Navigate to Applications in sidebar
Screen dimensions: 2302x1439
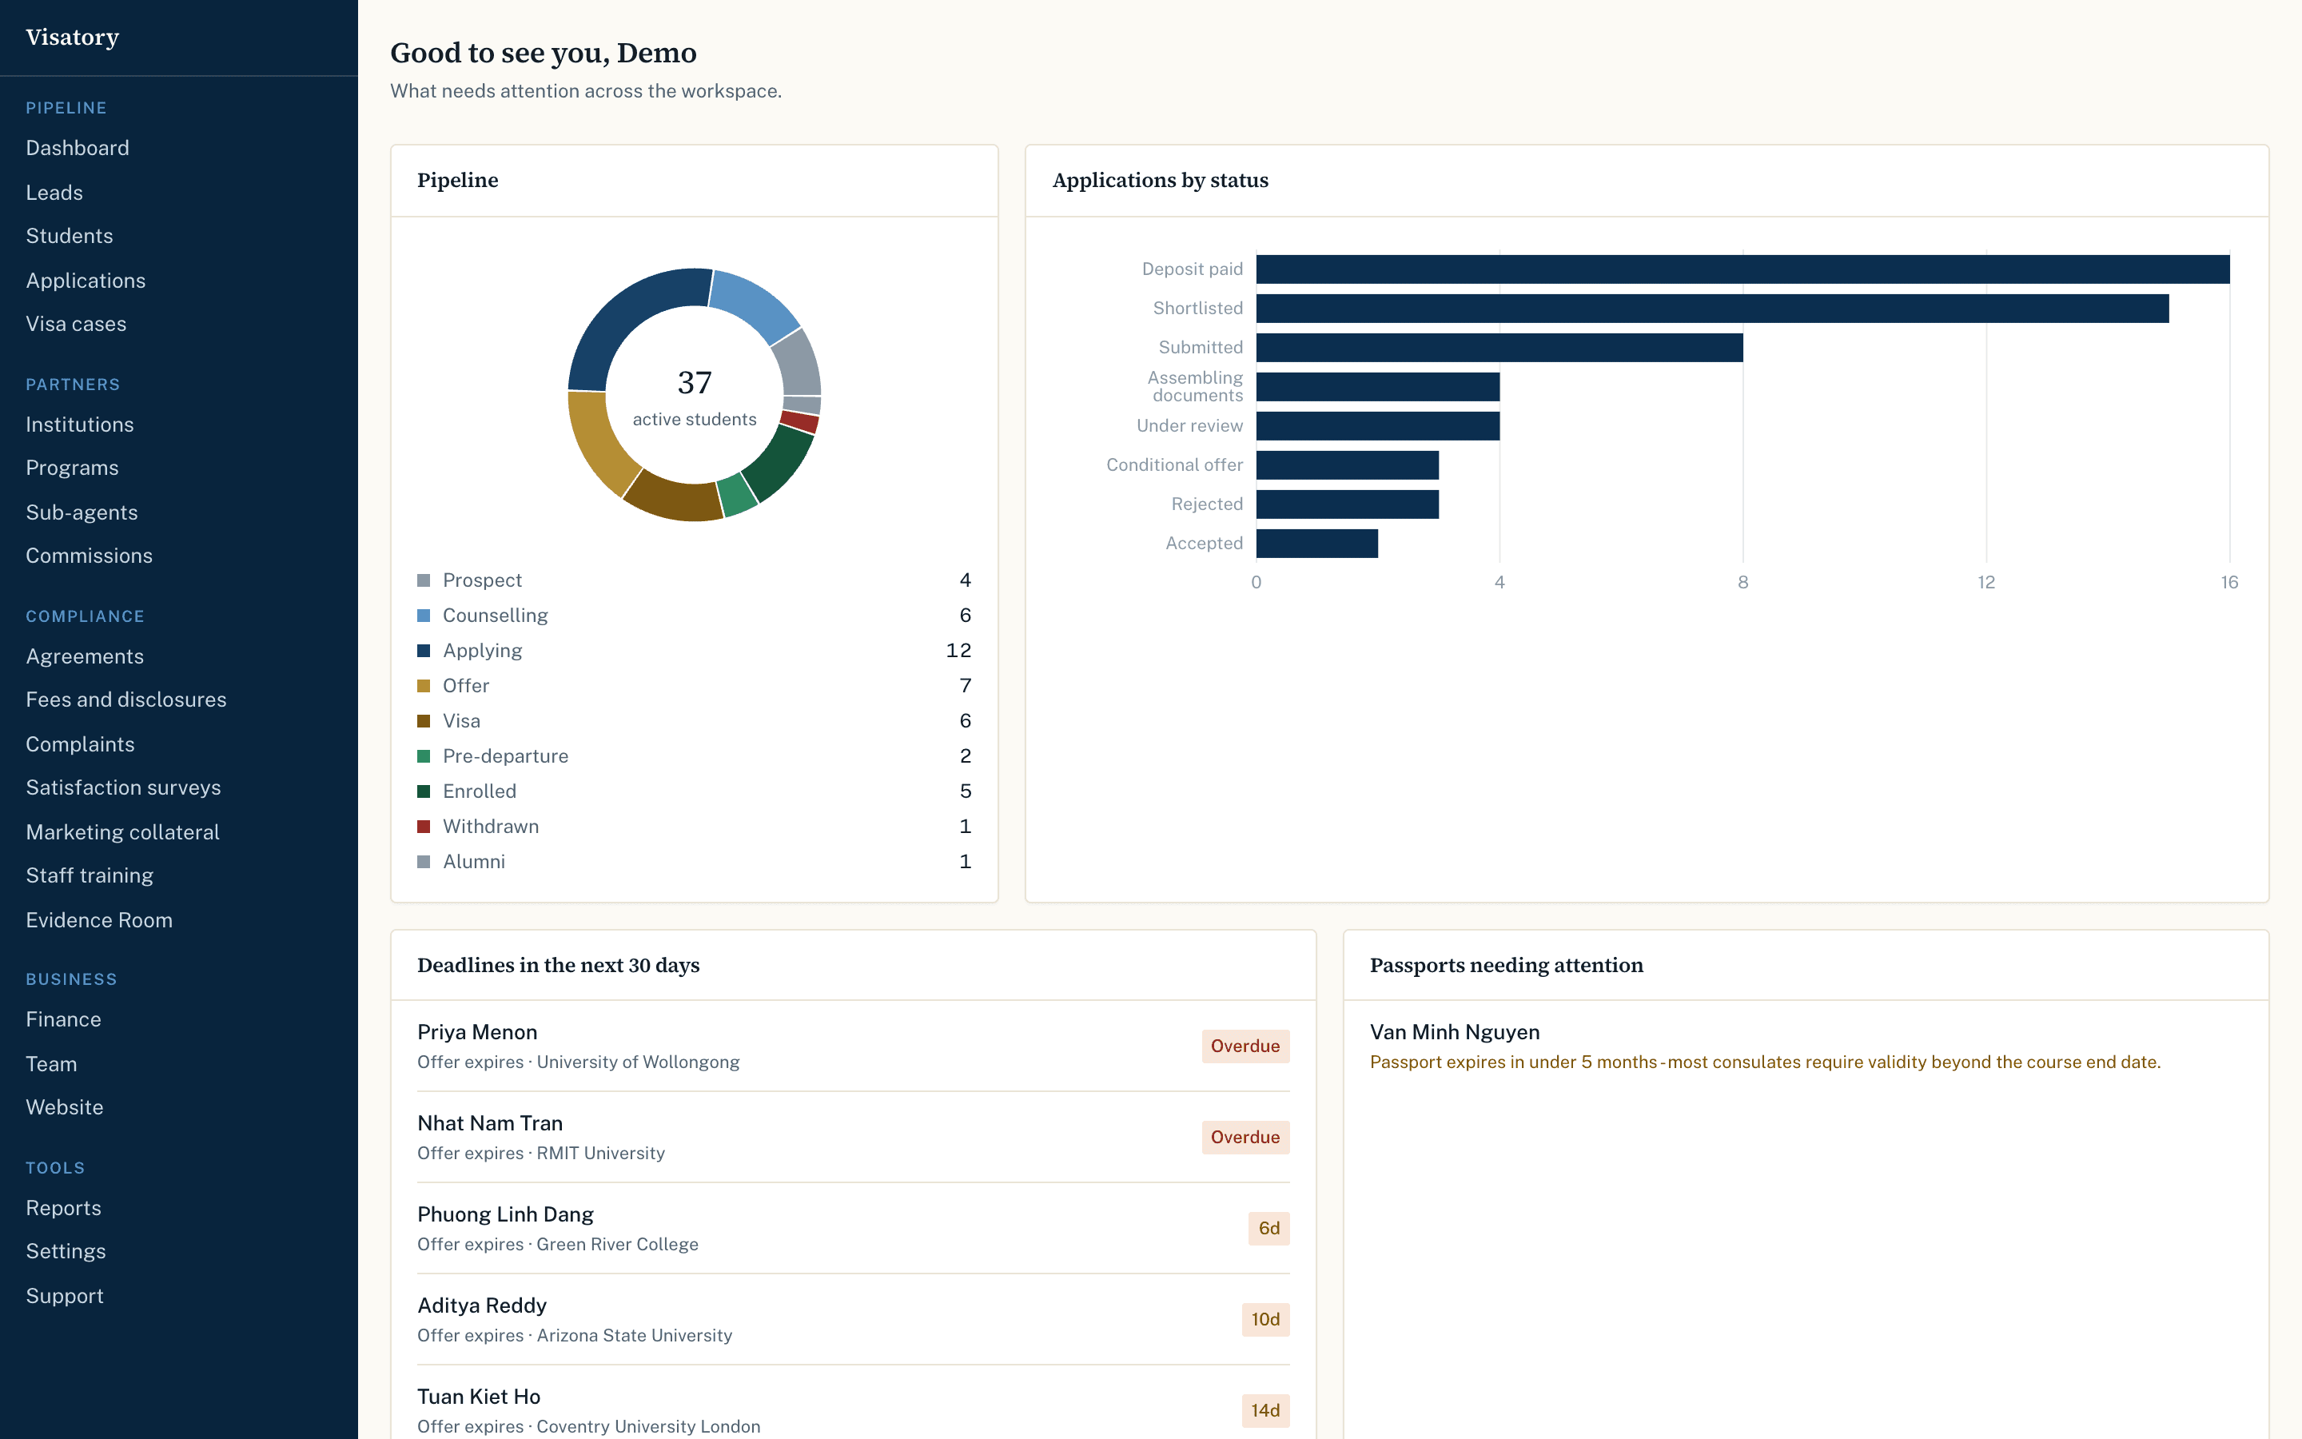point(86,280)
